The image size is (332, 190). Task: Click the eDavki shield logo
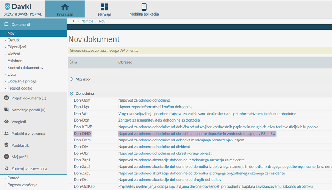pyautogui.click(x=7, y=6)
